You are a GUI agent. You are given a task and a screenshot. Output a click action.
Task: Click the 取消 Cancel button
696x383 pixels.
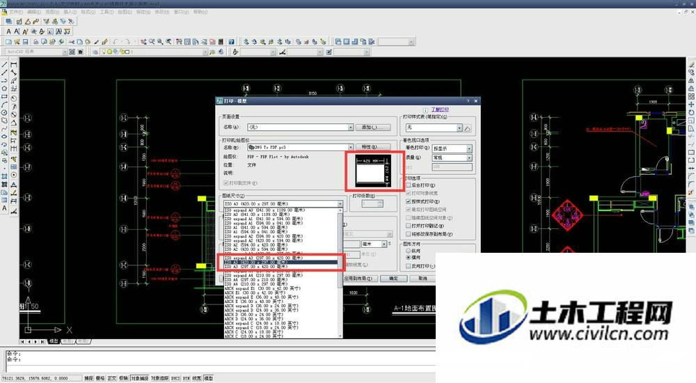422,279
